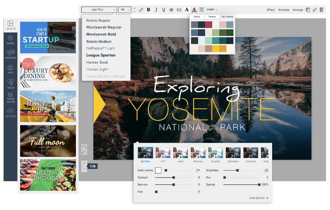Open My Files upload section
Image resolution: width=330 pixels, height=210 pixels.
10,111
